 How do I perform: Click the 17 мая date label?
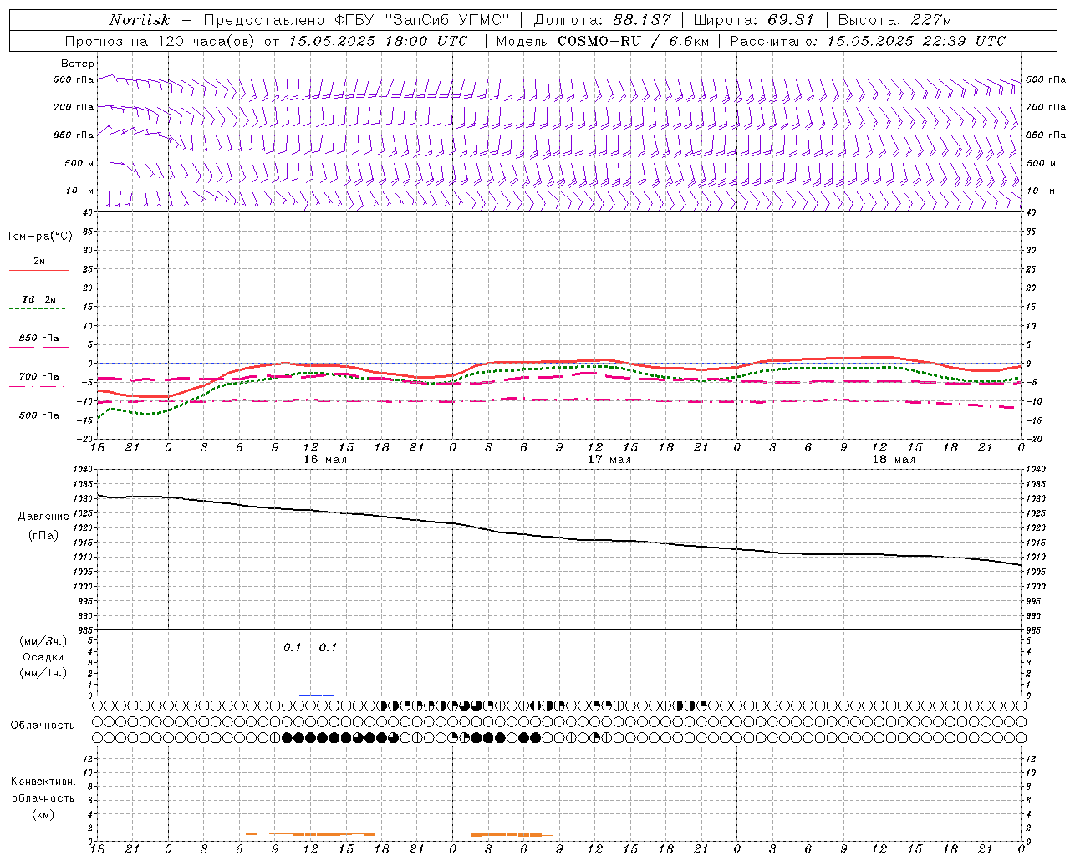609,460
